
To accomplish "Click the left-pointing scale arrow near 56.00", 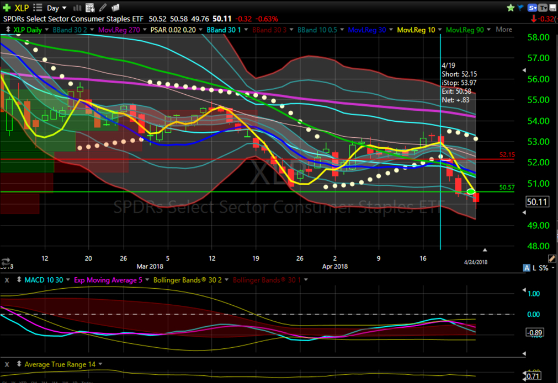I will point(524,71).
